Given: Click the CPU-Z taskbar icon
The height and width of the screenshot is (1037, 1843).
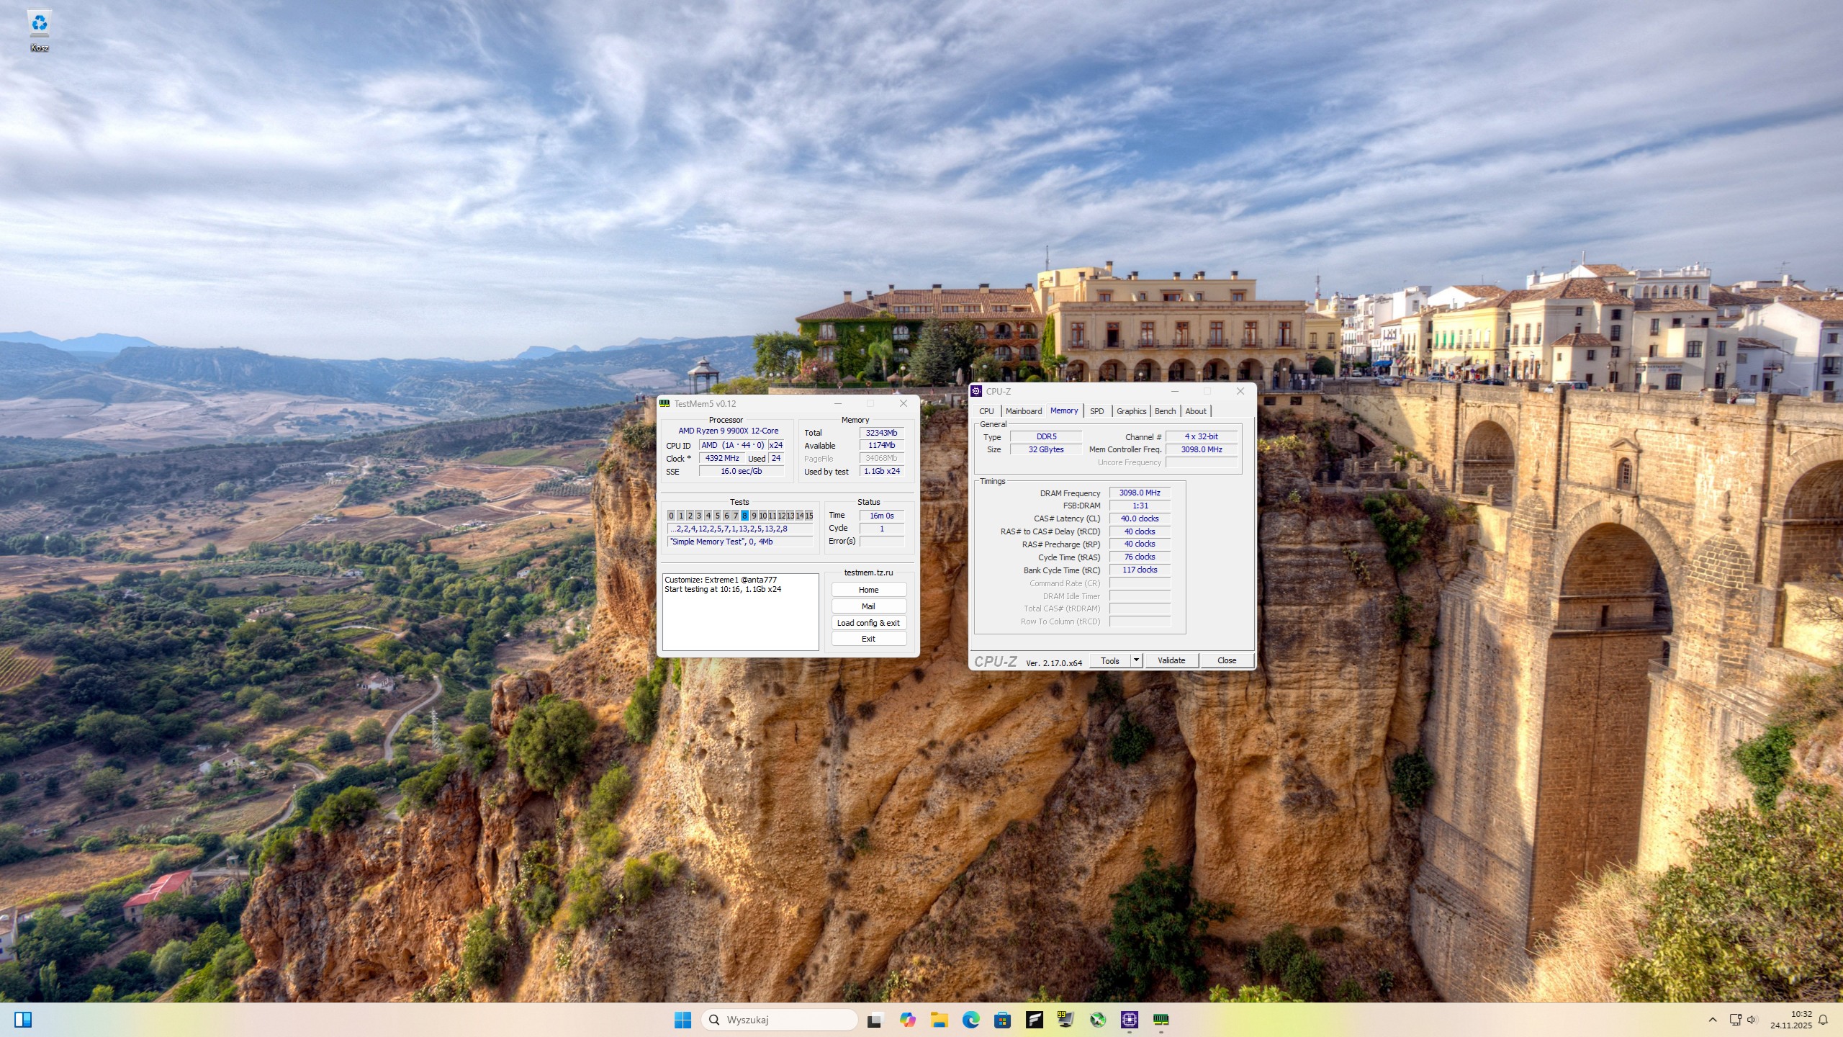Looking at the screenshot, I should (x=1129, y=1020).
